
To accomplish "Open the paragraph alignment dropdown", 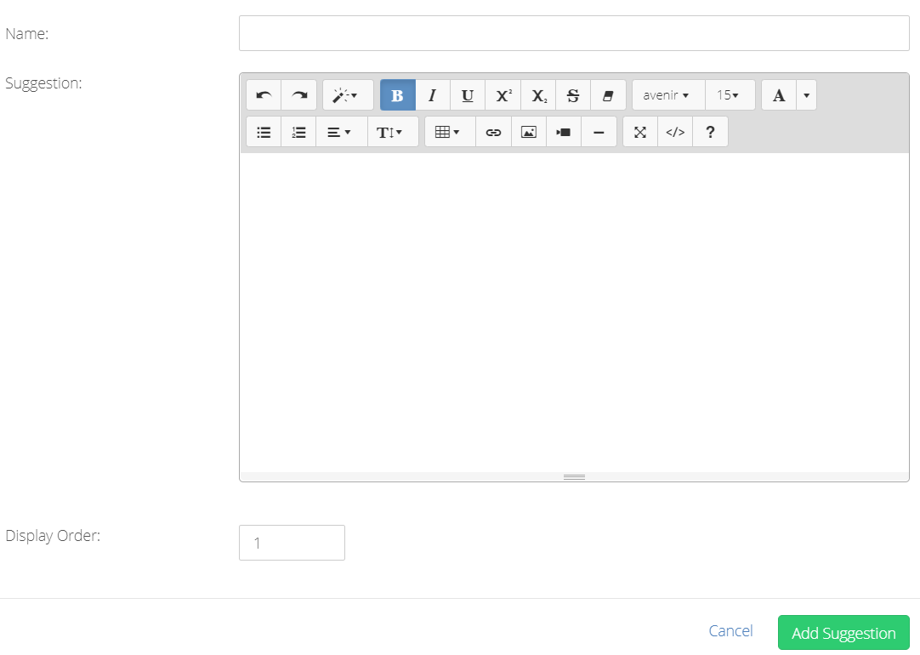I will pyautogui.click(x=342, y=132).
